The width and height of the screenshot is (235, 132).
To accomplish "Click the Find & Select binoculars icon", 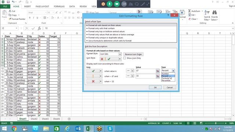I will coord(214,15).
